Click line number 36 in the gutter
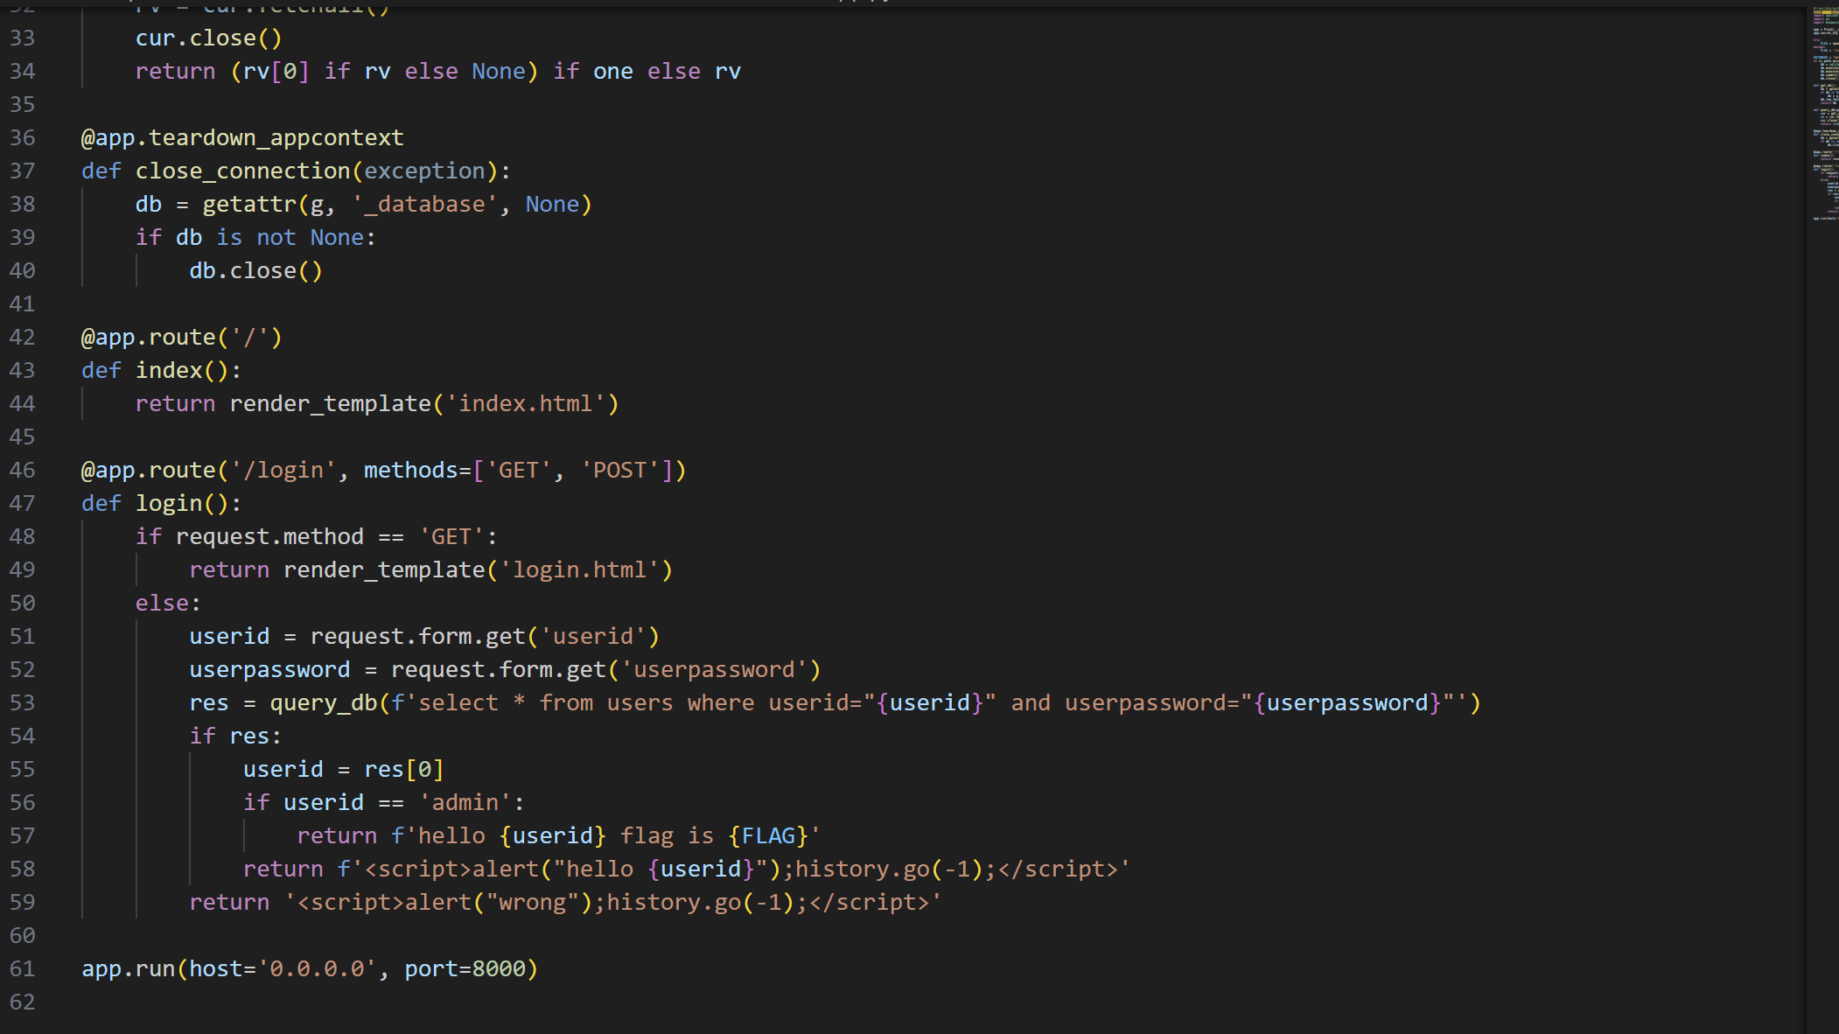Image resolution: width=1839 pixels, height=1034 pixels. 23,138
